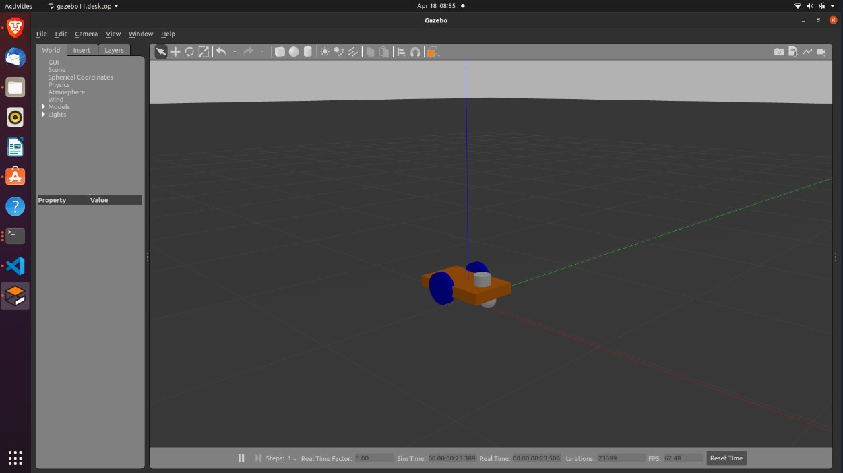
Task: Open redo history dropdown arrow
Action: pyautogui.click(x=263, y=52)
